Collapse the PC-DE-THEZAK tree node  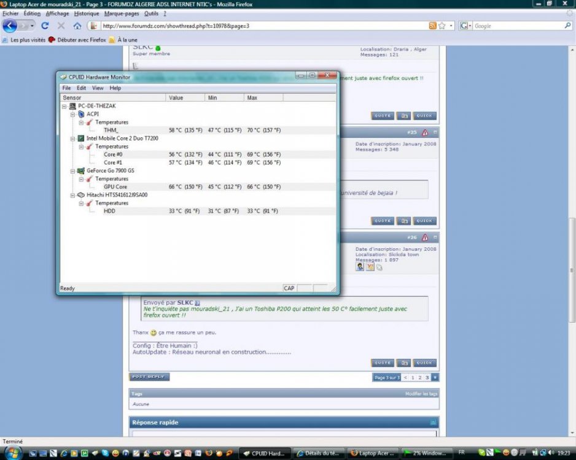tap(64, 106)
